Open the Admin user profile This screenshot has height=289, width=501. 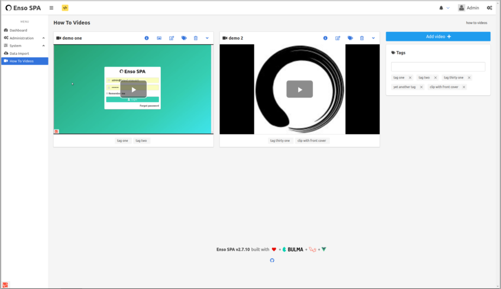468,8
